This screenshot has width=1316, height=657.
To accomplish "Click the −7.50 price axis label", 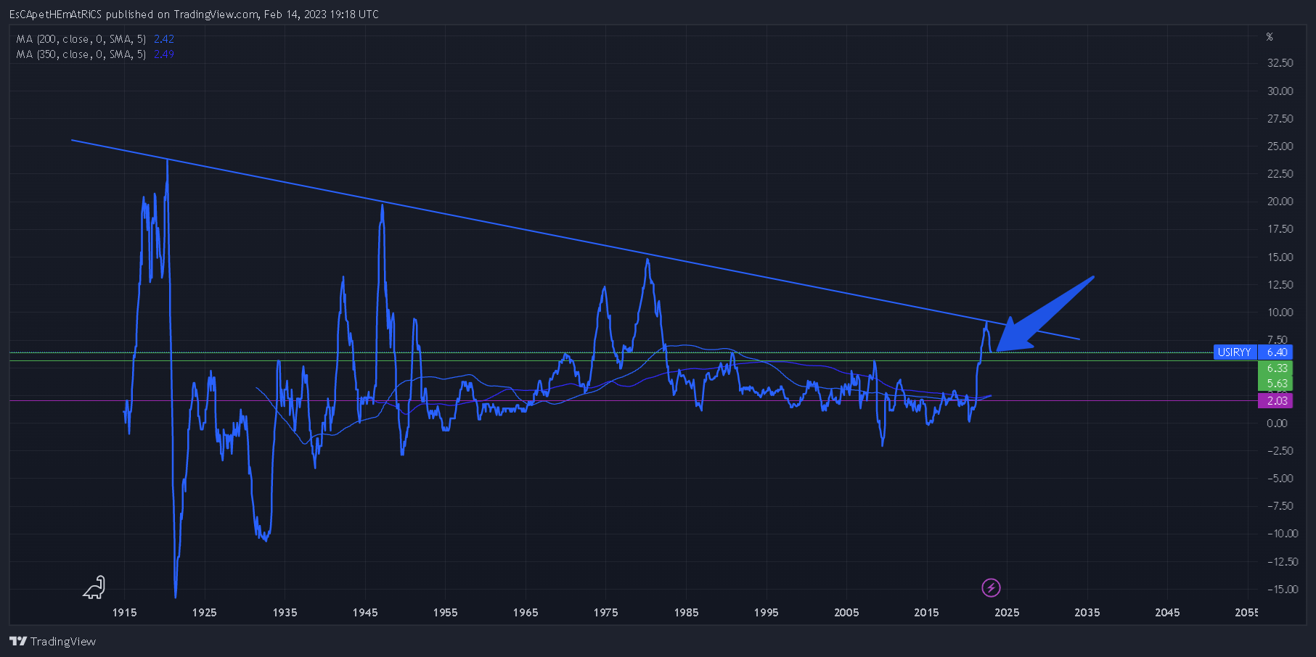I will pos(1280,505).
